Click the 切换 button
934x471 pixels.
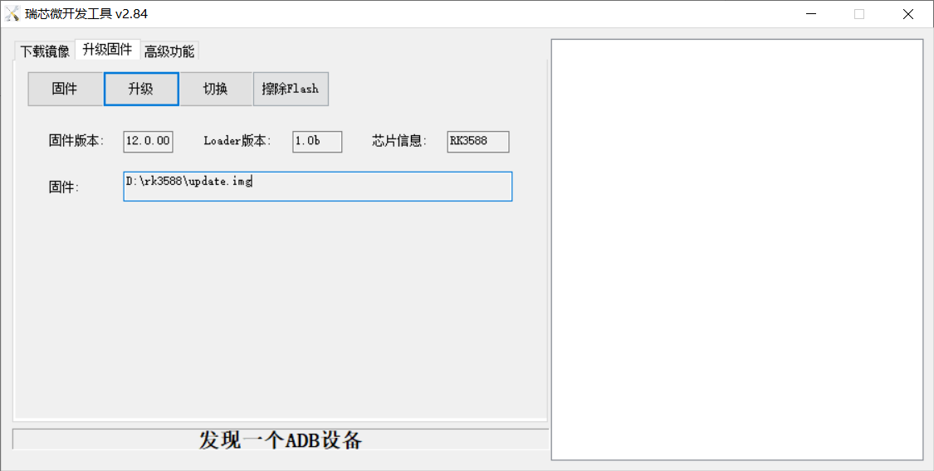click(216, 90)
